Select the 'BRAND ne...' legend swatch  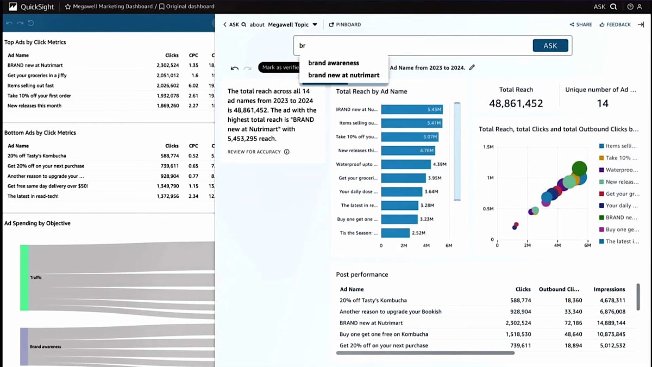click(x=601, y=217)
